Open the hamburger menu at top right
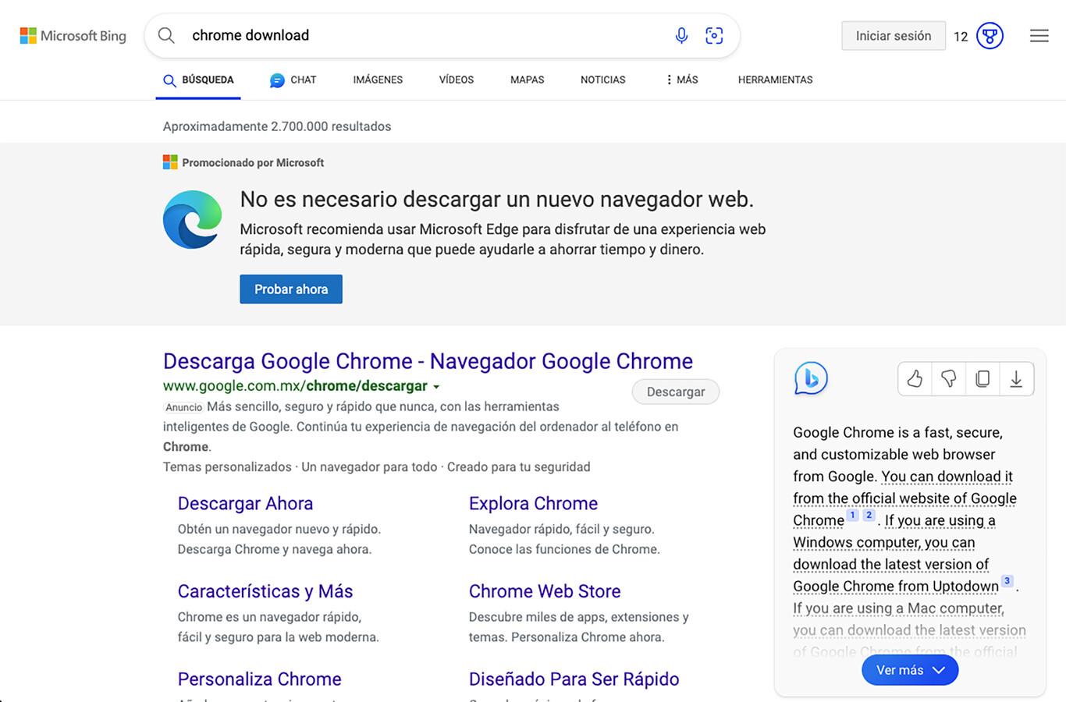 tap(1039, 35)
